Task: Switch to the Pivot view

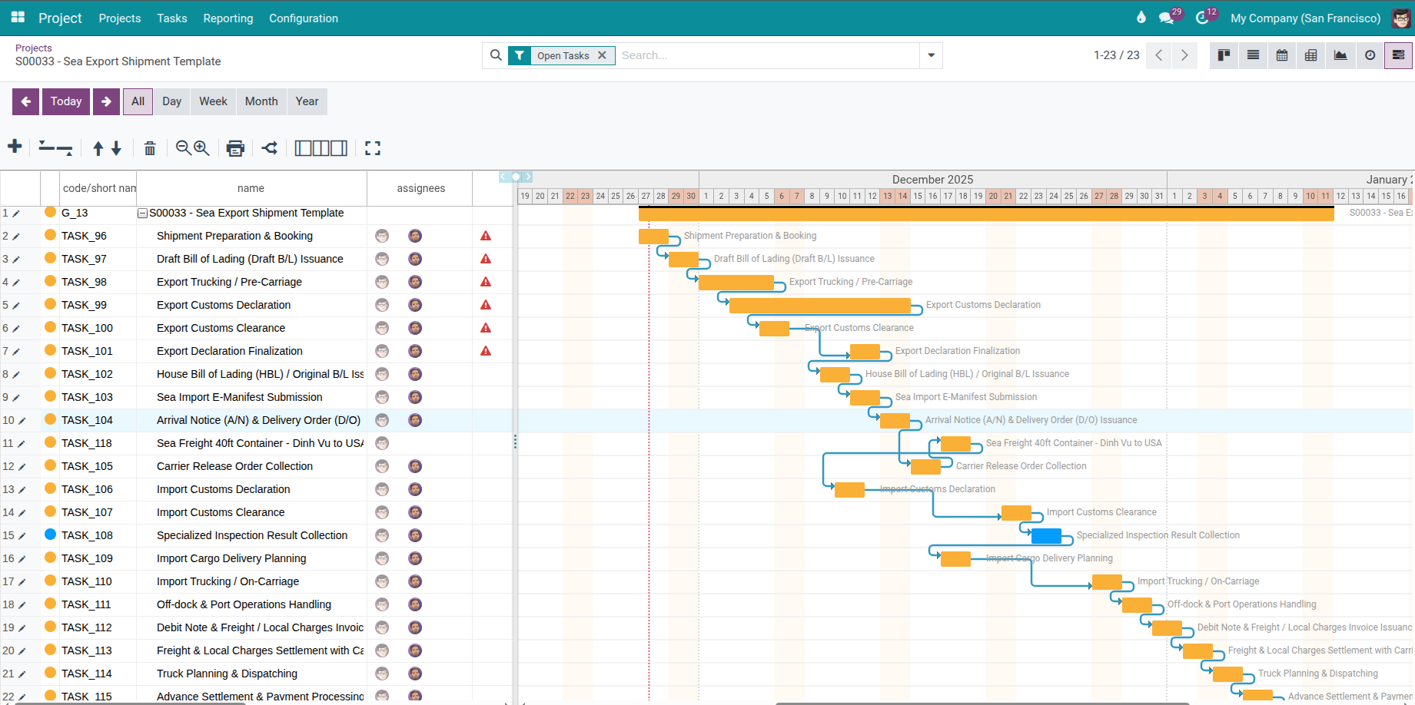Action: [1310, 55]
